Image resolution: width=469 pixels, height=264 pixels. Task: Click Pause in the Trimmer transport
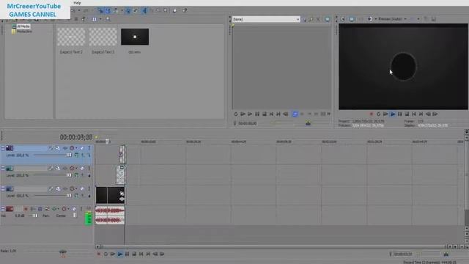tap(257, 114)
